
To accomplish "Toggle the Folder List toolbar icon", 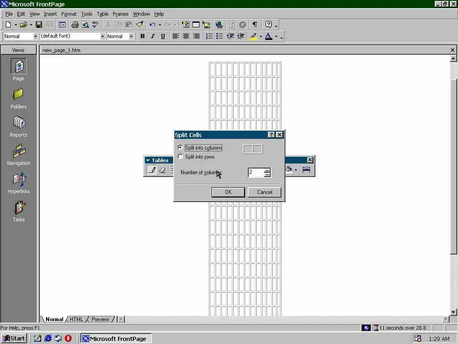I will click(x=62, y=25).
